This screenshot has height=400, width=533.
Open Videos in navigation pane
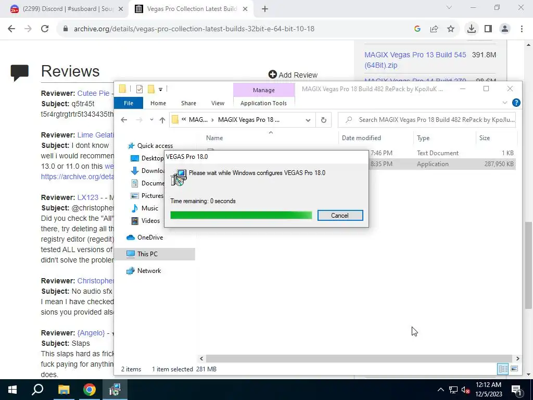tap(146, 221)
